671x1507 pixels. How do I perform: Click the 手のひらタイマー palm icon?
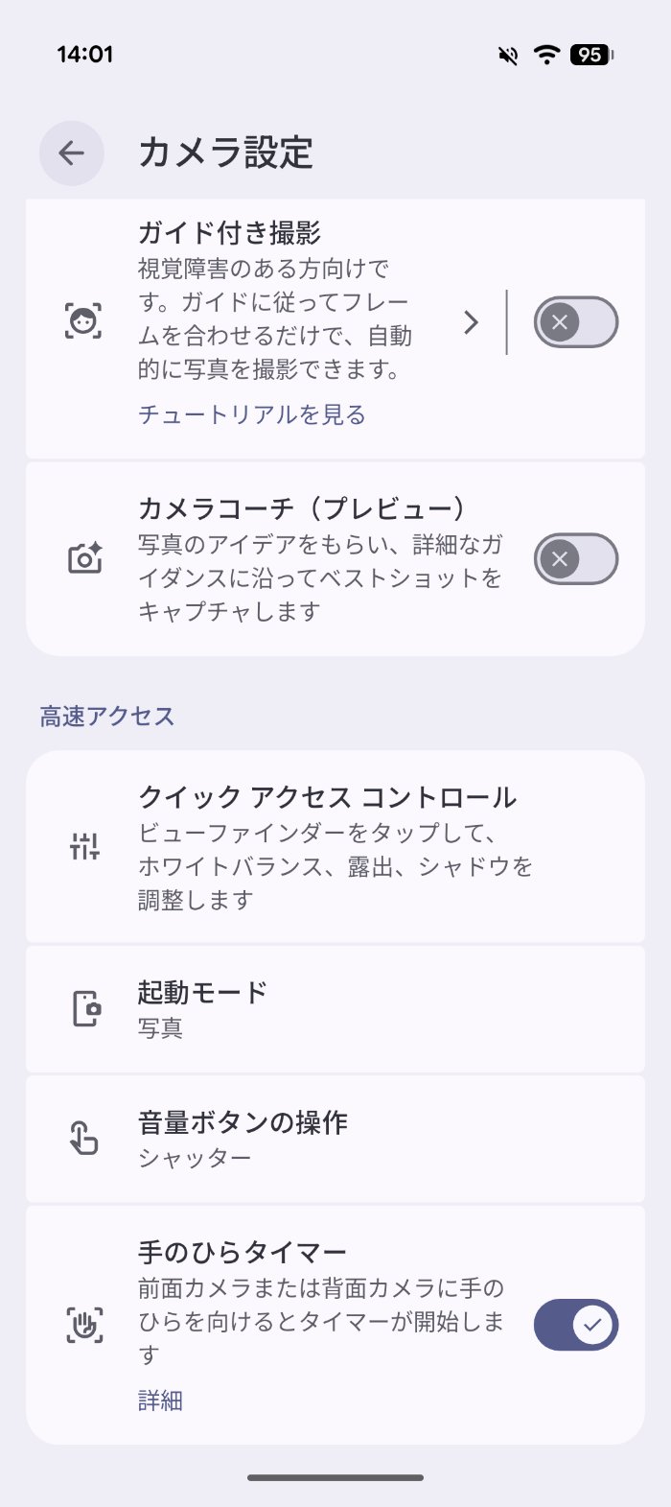tap(84, 1325)
